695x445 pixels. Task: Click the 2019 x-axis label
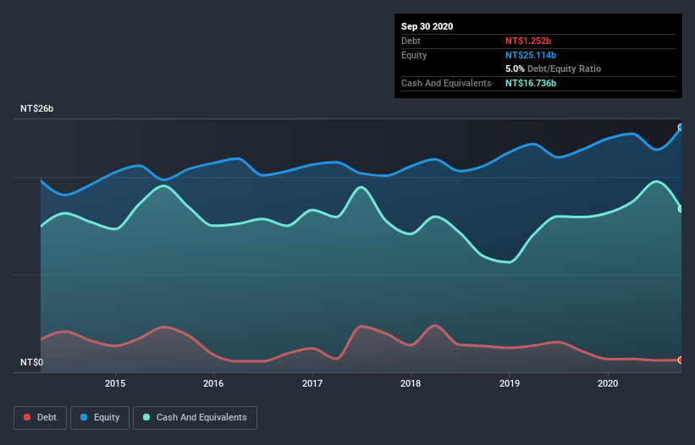[510, 383]
